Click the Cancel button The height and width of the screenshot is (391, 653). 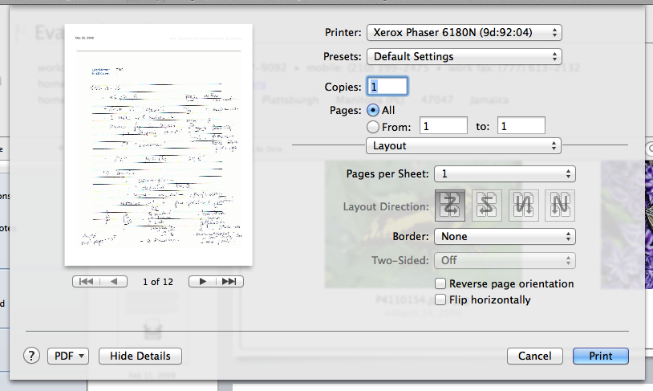pyautogui.click(x=535, y=356)
